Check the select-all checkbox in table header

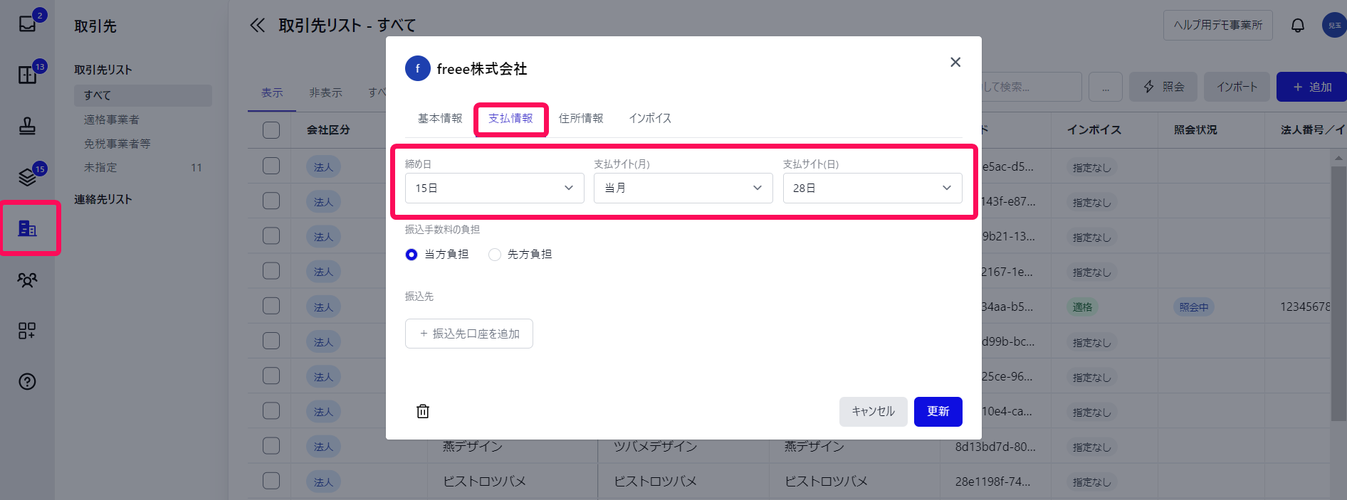pyautogui.click(x=271, y=130)
